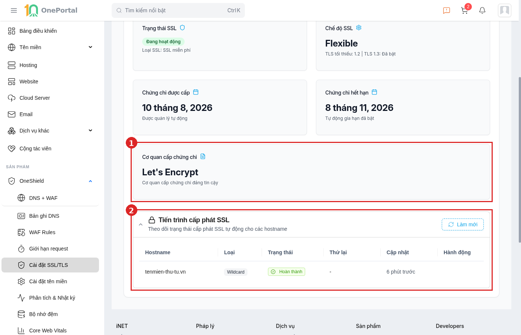Viewport: 521px width, 335px height.
Task: Click the Hoàn thành status badge
Action: tap(287, 272)
